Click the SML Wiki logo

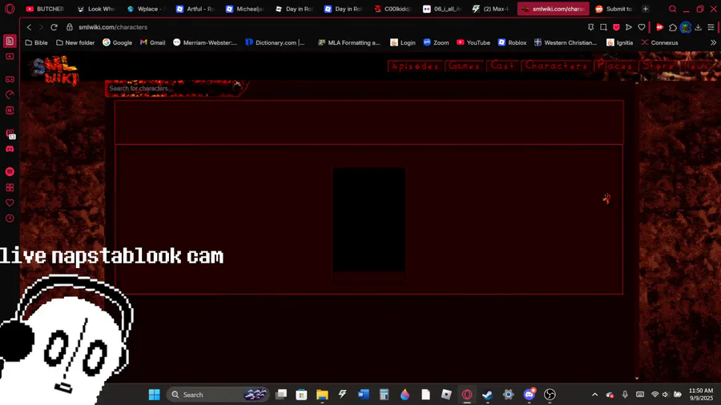pyautogui.click(x=55, y=70)
